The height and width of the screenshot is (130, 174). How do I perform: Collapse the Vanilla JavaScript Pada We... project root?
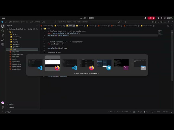[x=17, y=29]
